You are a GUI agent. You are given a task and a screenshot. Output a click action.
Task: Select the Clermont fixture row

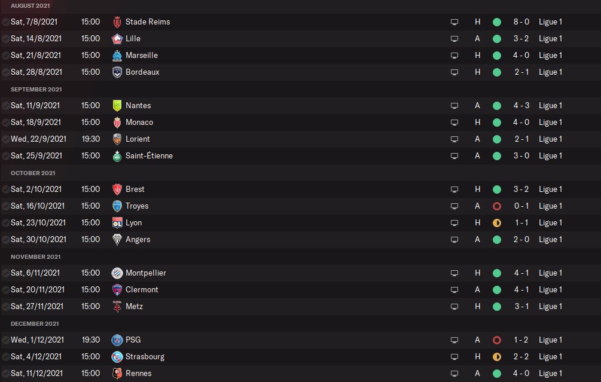pos(300,290)
